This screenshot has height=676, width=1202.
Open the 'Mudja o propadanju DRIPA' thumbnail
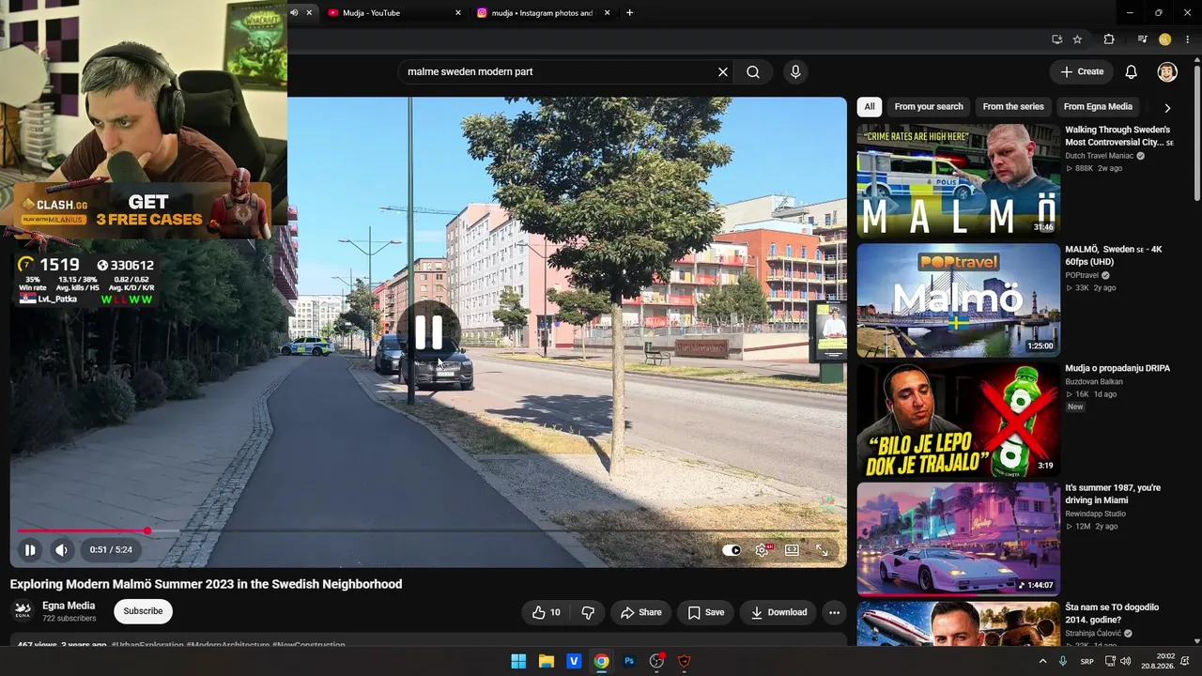coord(958,420)
